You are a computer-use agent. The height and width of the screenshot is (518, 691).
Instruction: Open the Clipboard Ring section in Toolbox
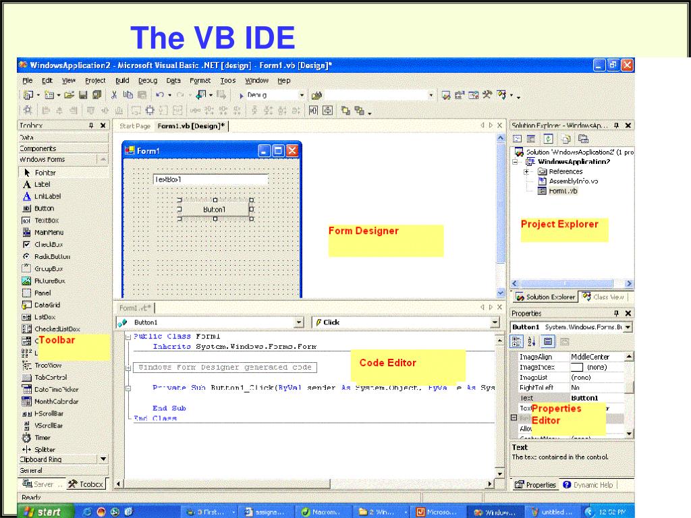[x=58, y=459]
